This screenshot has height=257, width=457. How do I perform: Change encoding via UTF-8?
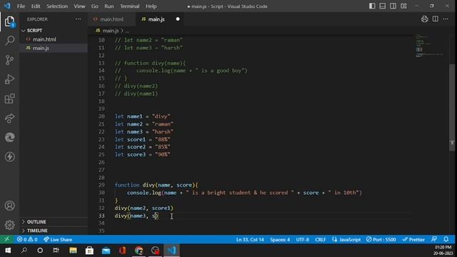[x=302, y=240]
